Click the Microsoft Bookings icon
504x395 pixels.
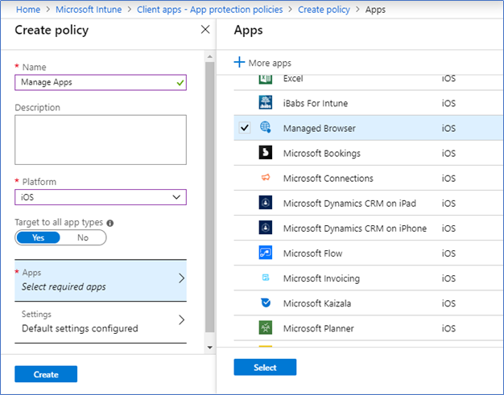(x=266, y=153)
